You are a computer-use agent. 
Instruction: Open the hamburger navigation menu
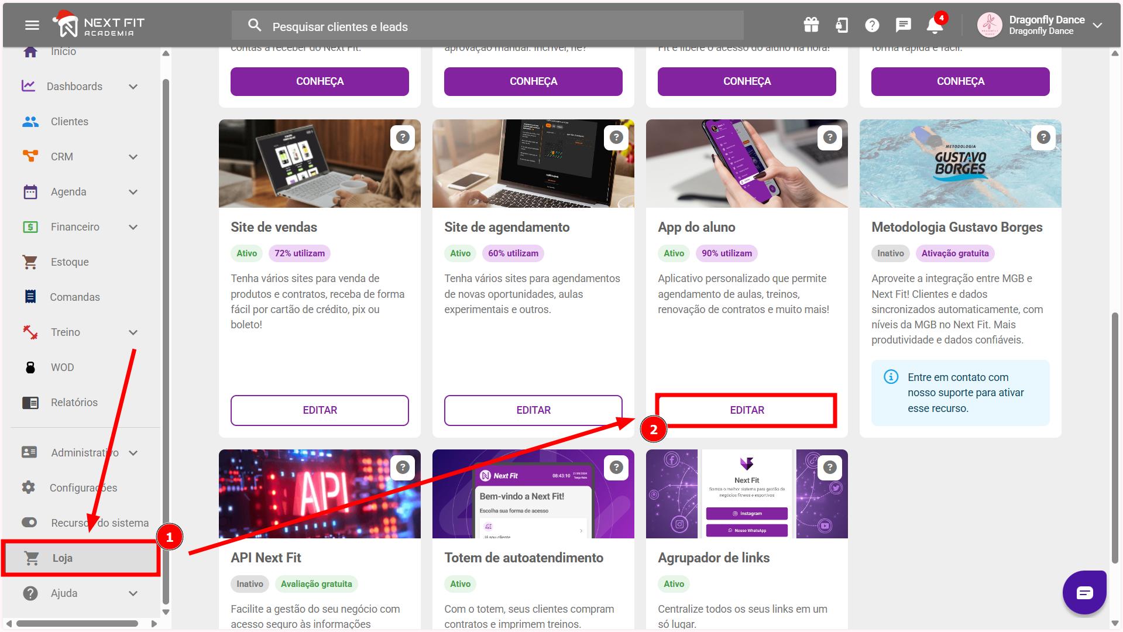pyautogui.click(x=32, y=25)
